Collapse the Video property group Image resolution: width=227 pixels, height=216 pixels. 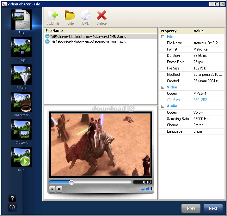coord(163,87)
